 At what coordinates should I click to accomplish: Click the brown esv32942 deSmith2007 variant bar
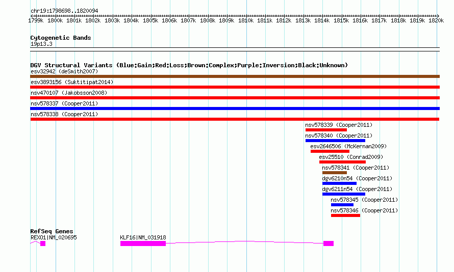point(235,76)
